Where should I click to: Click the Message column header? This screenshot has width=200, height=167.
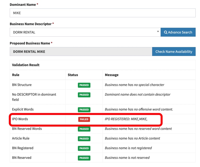(112, 75)
